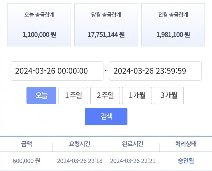Screen dimensions: 212x171
Task: Select the 600,000 원 amount cell
Action: pos(26,161)
